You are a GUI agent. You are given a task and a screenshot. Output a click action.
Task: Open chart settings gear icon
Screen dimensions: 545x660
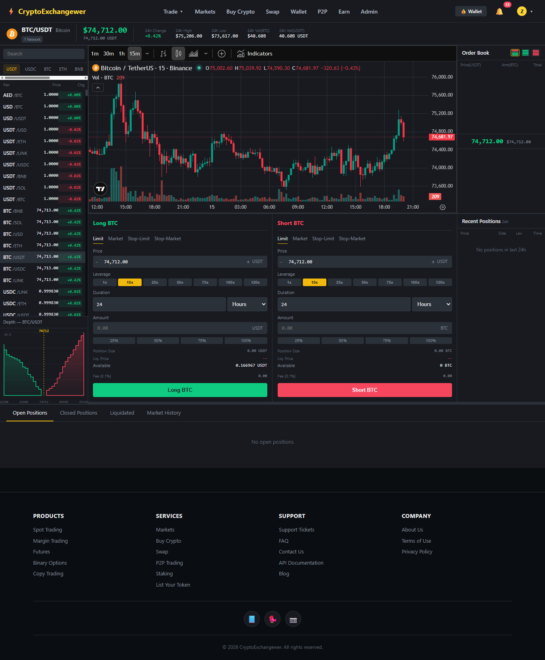pos(442,207)
